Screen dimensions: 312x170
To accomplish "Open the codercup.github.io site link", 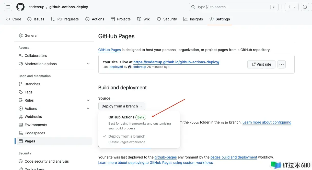I will (176, 62).
